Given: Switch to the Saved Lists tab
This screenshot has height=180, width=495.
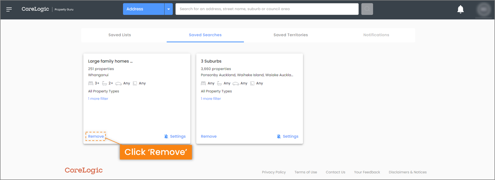Looking at the screenshot, I should (x=120, y=35).
